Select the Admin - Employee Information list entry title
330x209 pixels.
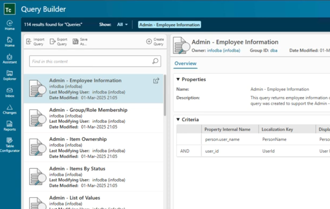click(x=85, y=81)
